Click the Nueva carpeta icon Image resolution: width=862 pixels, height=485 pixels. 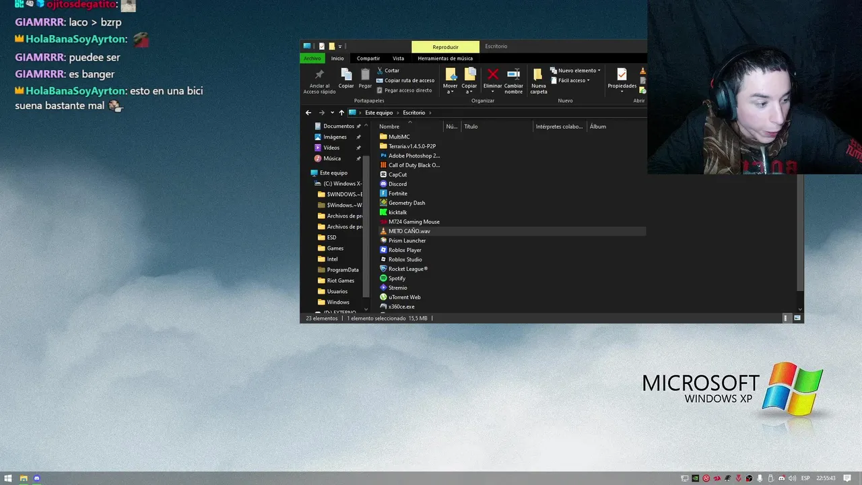click(x=538, y=74)
